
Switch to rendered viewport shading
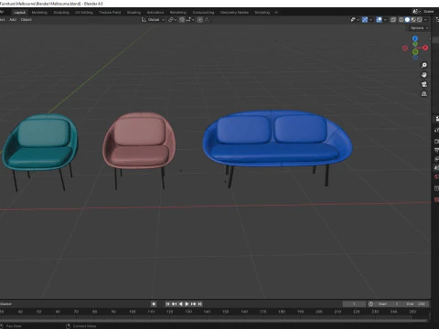[420, 20]
